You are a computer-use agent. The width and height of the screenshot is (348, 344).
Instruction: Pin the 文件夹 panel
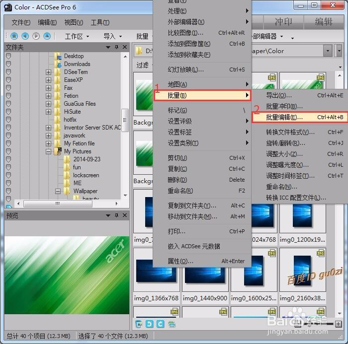(x=116, y=47)
